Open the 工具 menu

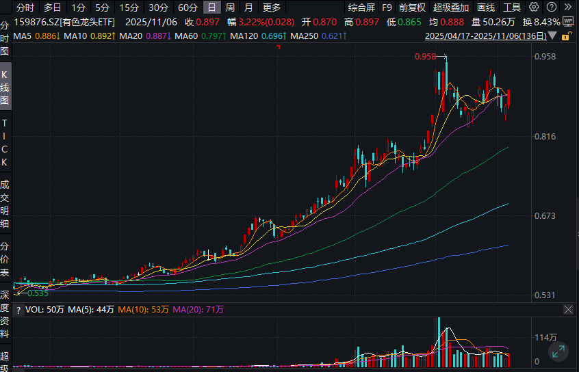pyautogui.click(x=512, y=8)
